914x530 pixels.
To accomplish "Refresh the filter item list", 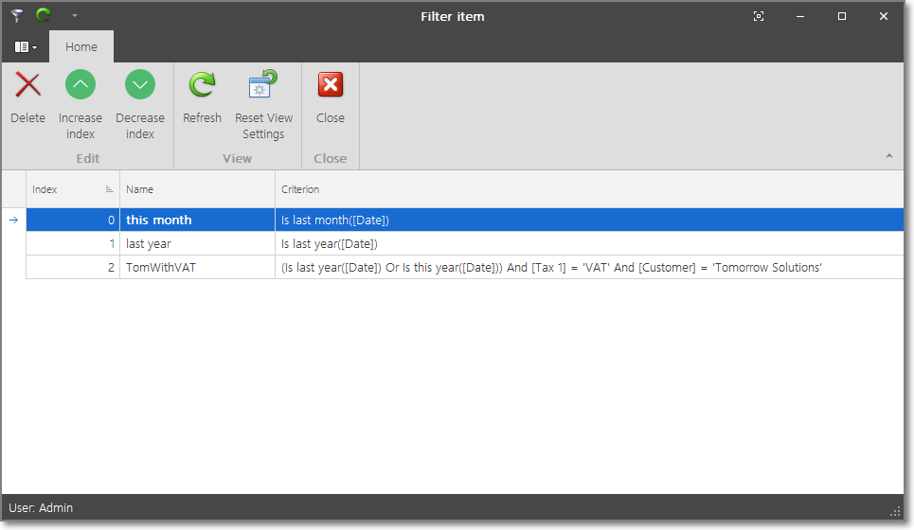I will point(203,97).
